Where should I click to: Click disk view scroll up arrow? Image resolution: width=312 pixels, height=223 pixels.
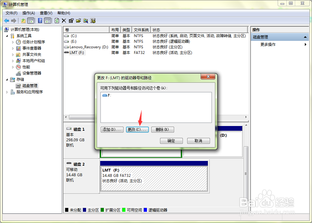[x=246, y=125]
